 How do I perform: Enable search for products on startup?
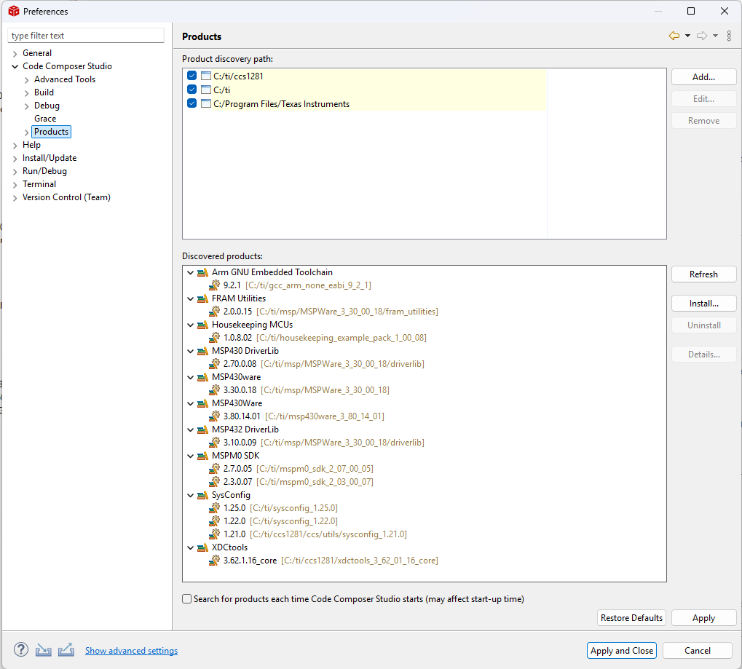pos(187,599)
